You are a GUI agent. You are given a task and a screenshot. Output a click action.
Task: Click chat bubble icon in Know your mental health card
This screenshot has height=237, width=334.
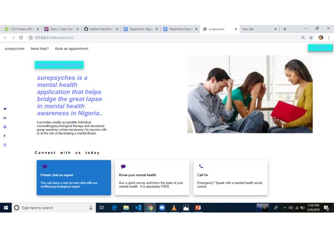pos(123,166)
